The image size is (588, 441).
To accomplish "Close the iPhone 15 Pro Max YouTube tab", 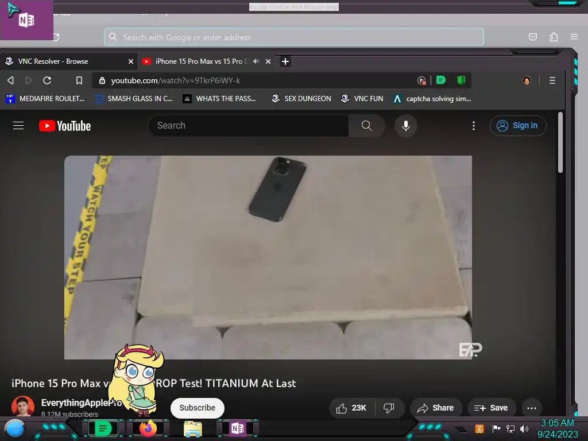I will point(268,61).
